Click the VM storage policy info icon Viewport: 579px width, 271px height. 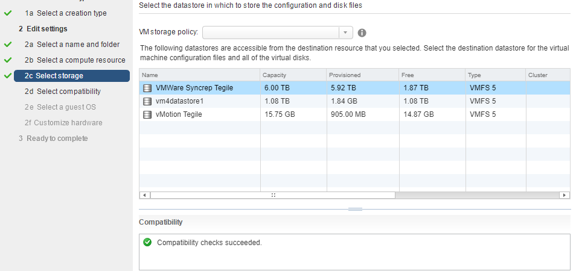point(362,33)
